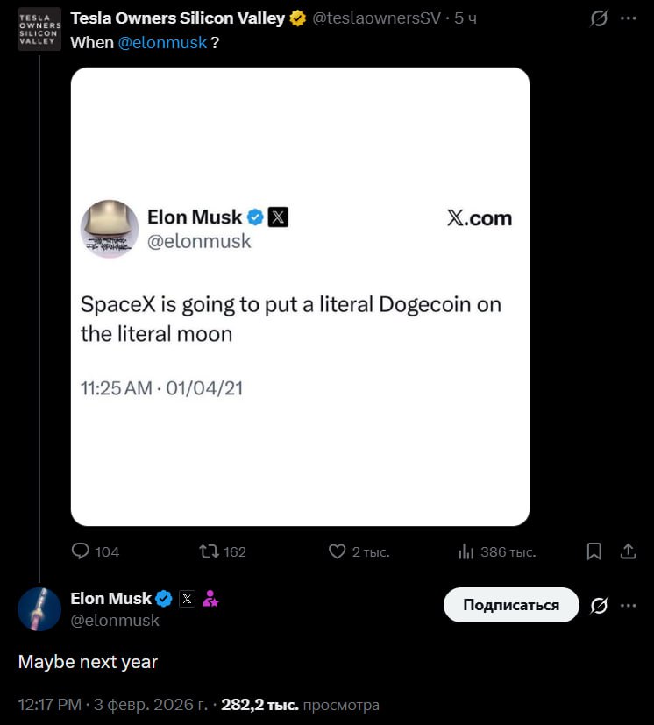Click the X affiliation badge next to Elon Musk
Viewport: 654px width, 725px height.
click(x=187, y=600)
